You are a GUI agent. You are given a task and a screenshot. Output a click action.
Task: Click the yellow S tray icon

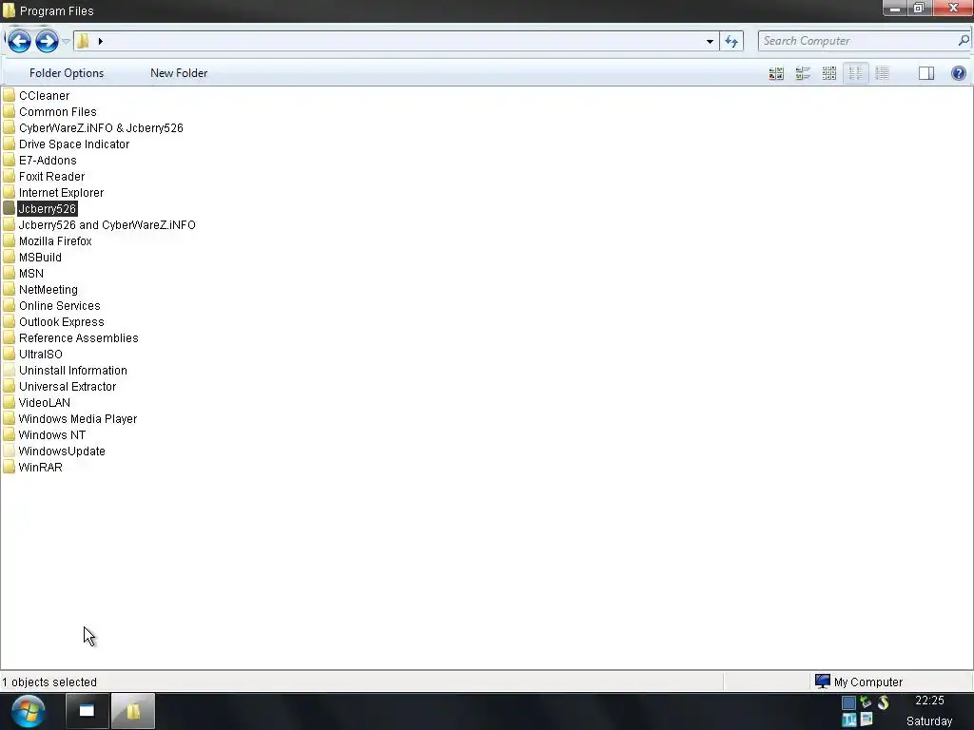pyautogui.click(x=884, y=702)
